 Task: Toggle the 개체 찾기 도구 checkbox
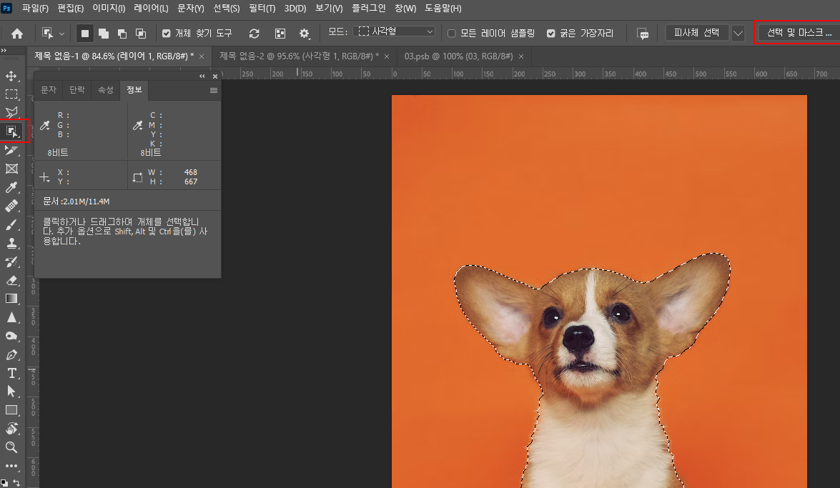(x=167, y=34)
